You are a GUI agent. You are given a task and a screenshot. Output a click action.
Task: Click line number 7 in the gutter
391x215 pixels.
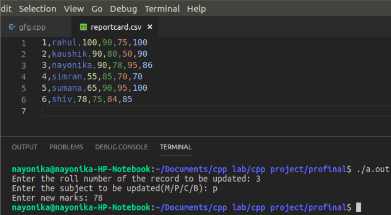(x=24, y=111)
